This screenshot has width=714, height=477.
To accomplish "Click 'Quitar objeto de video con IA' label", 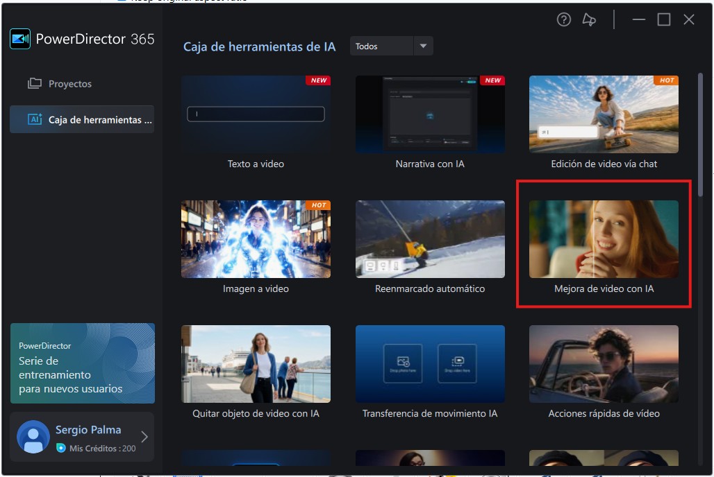I will coord(256,413).
